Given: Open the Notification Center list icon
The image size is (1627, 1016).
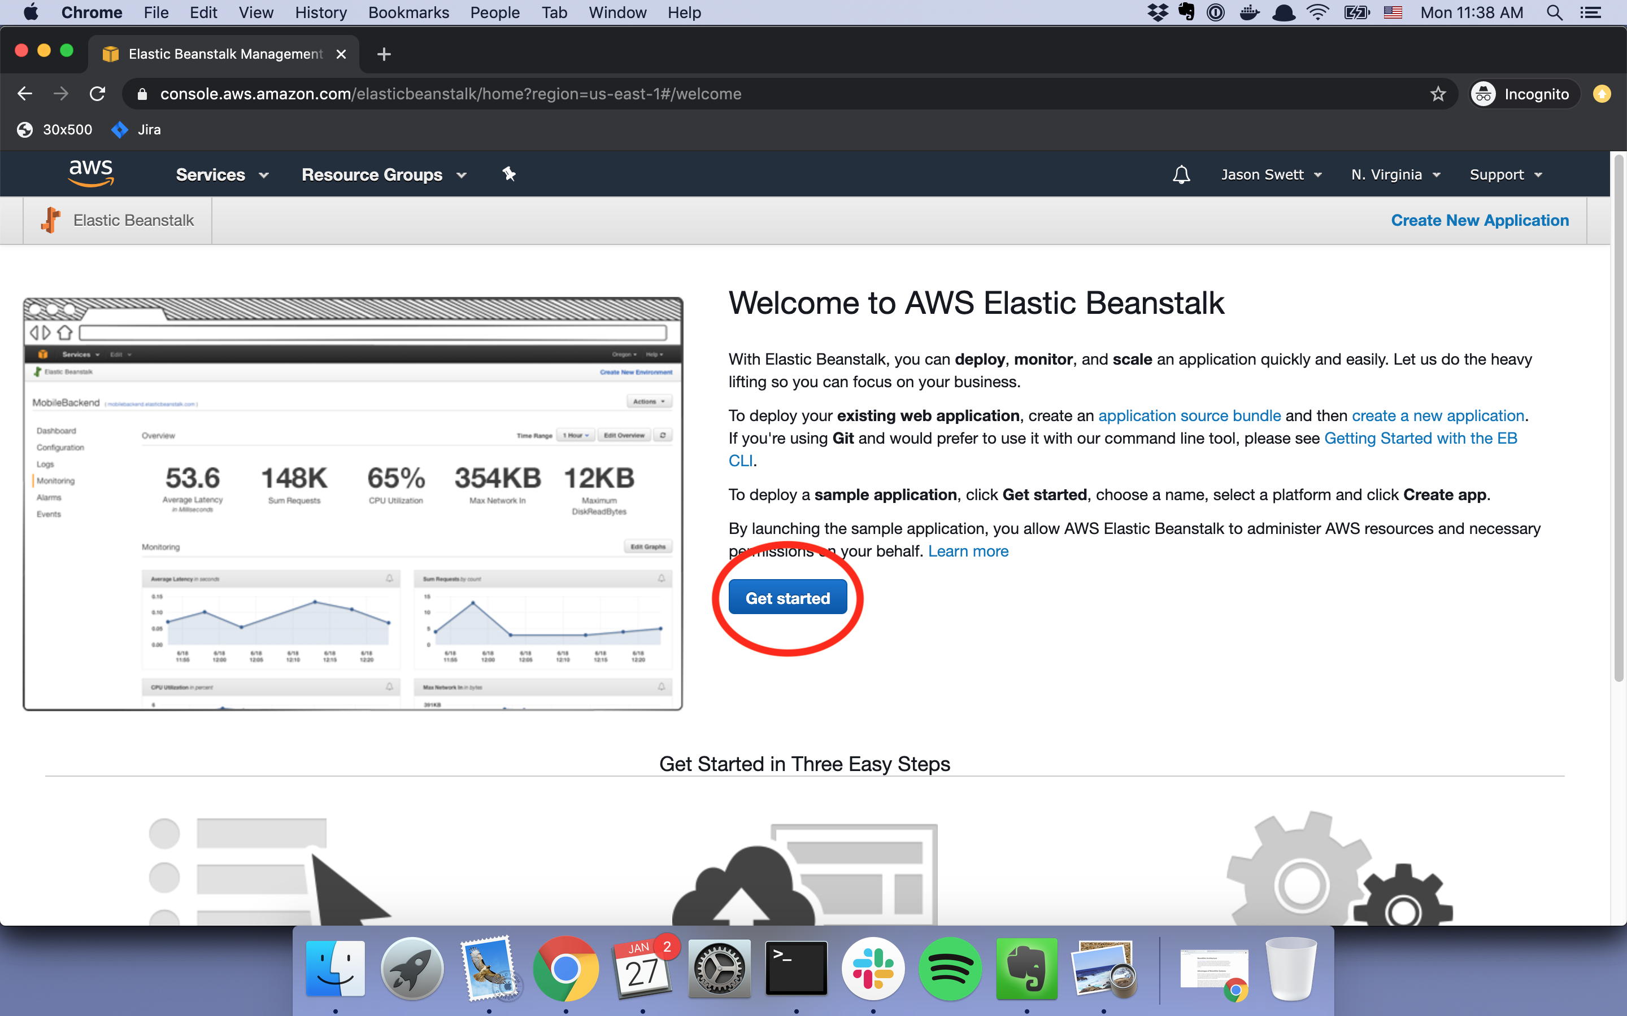Looking at the screenshot, I should (x=1591, y=12).
